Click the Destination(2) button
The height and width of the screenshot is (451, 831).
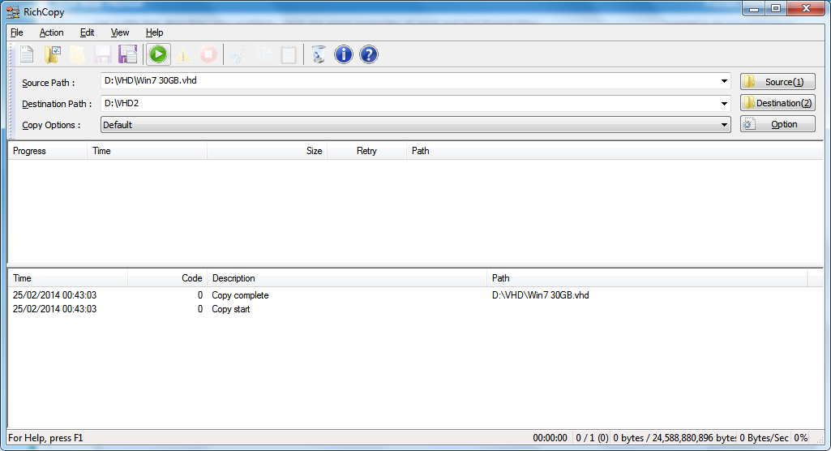[777, 103]
